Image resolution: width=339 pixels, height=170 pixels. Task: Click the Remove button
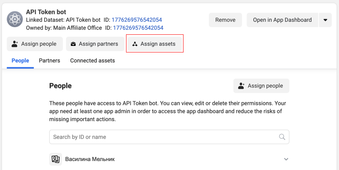[x=225, y=20]
